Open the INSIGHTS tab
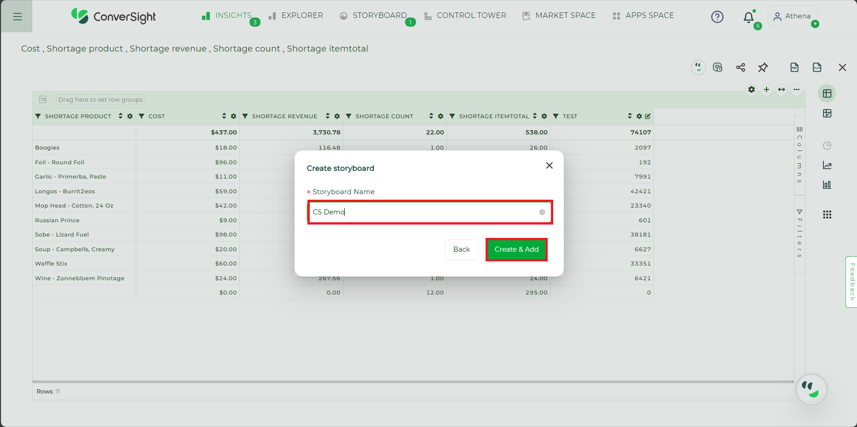 pos(227,16)
